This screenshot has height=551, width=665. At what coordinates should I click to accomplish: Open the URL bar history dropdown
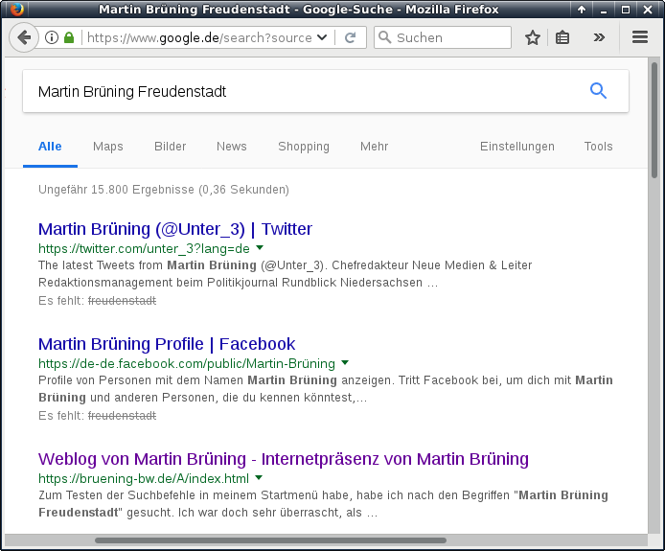[322, 37]
